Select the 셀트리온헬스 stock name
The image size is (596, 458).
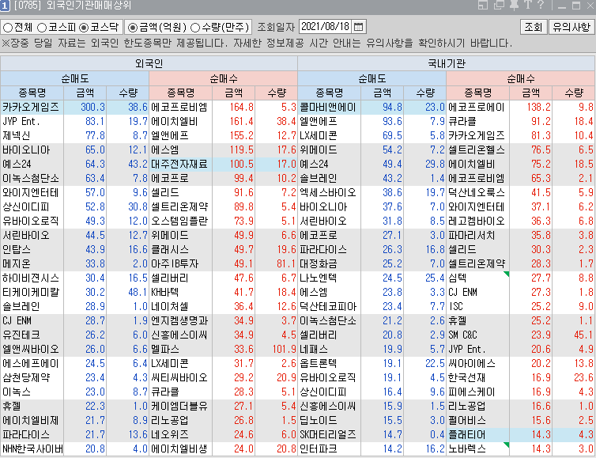(477, 150)
